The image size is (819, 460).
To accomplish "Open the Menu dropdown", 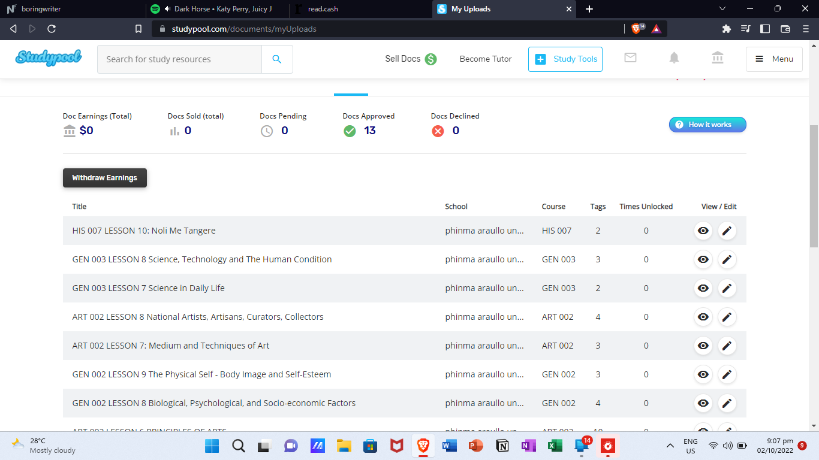I will pyautogui.click(x=774, y=59).
